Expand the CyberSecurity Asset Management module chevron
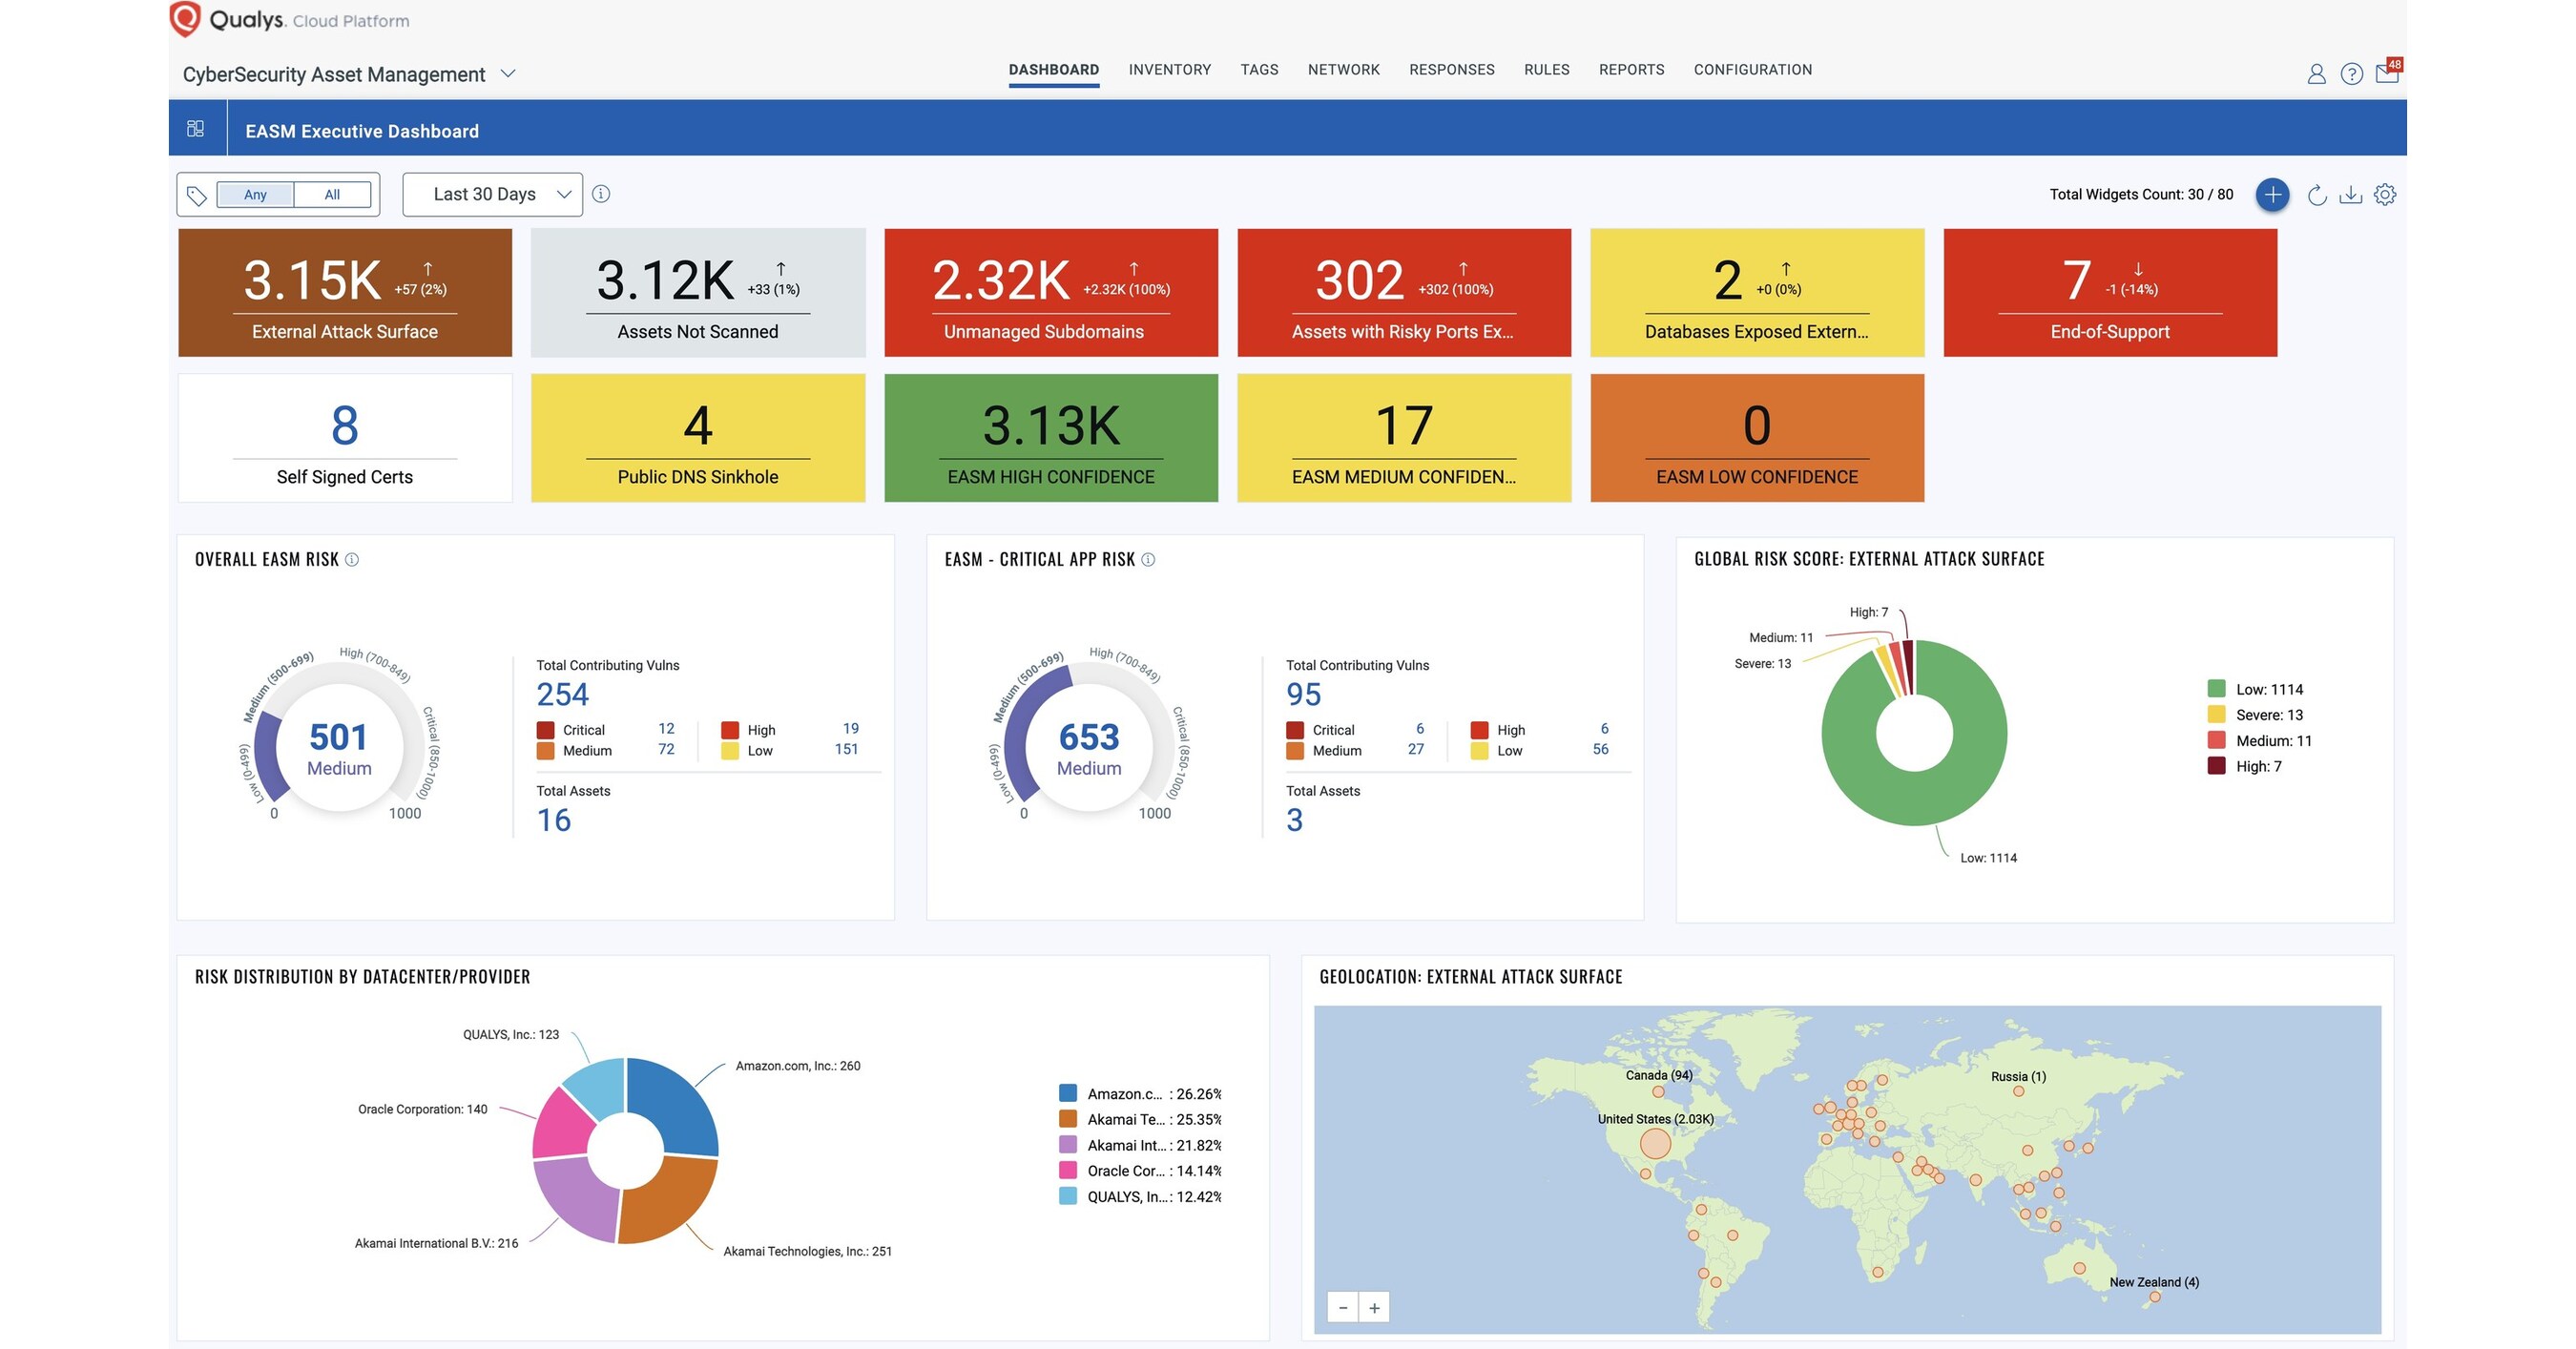The height and width of the screenshot is (1349, 2576). point(508,74)
